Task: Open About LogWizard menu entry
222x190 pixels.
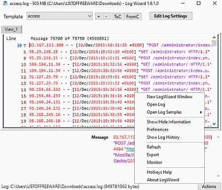Action: pos(170,180)
